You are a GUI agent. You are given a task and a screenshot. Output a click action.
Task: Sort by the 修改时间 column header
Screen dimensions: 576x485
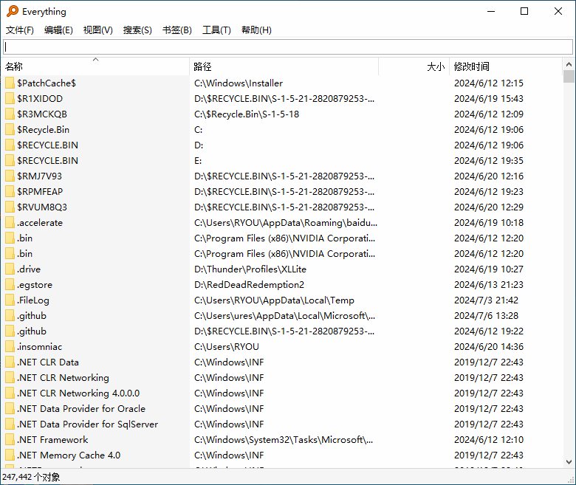click(x=506, y=66)
